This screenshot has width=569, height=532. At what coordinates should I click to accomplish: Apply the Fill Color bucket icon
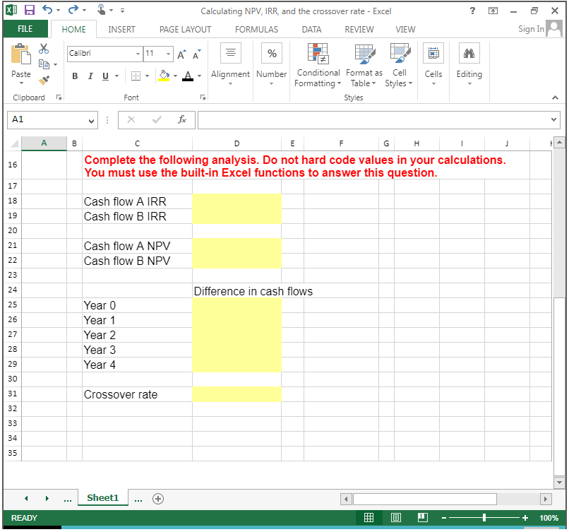(x=164, y=76)
